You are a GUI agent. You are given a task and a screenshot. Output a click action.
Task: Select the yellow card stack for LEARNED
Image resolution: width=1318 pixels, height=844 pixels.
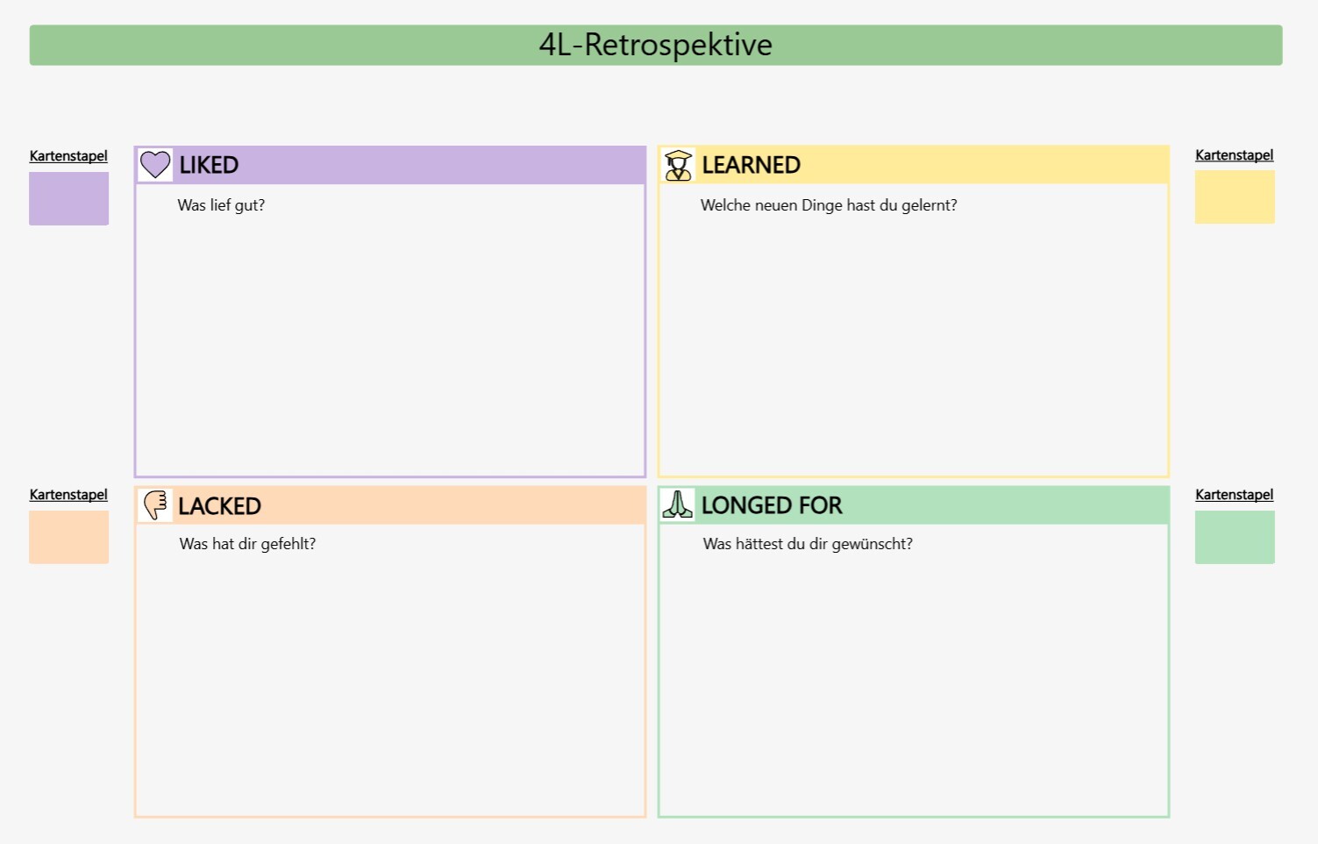point(1234,197)
